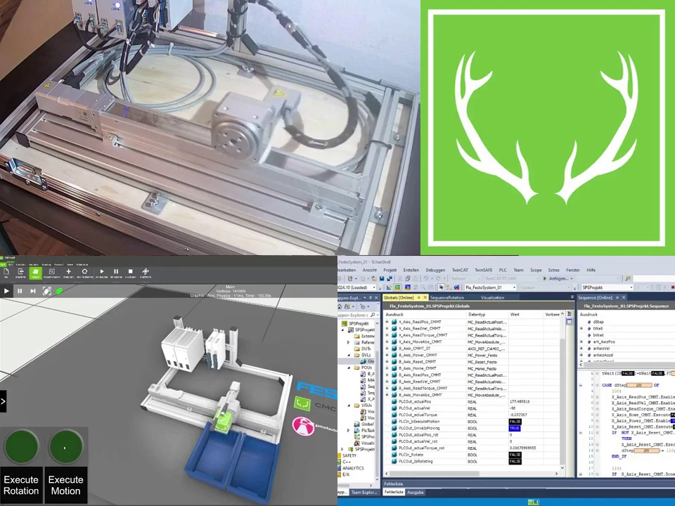This screenshot has width=675, height=506.
Task: Select the DUTs folder in project tree
Action: coord(366,349)
